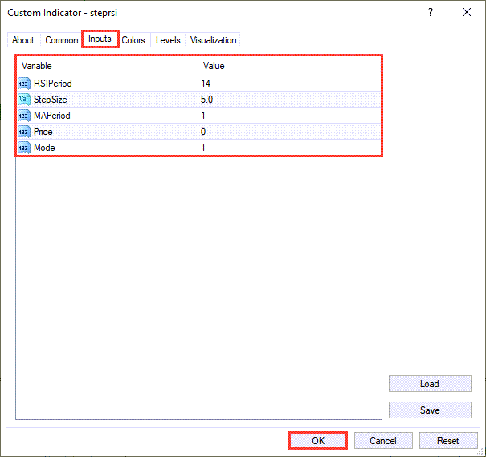
Task: Select the Inputs tab
Action: tap(100, 39)
